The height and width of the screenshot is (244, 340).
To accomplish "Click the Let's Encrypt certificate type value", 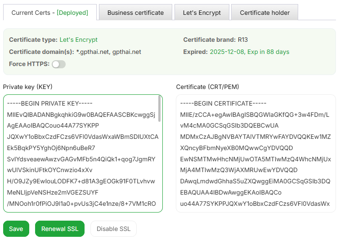I will [78, 40].
